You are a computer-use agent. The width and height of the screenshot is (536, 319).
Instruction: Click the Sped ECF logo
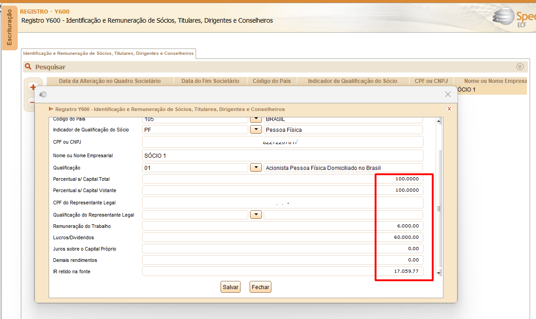[x=515, y=17]
